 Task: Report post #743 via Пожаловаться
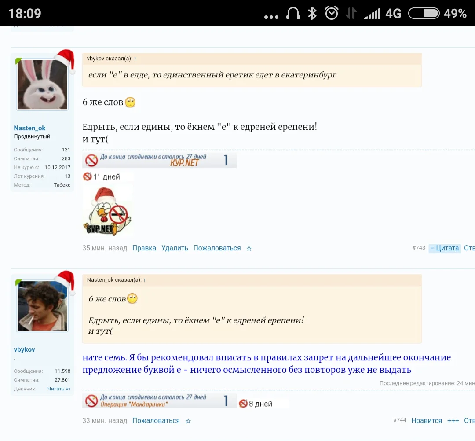(x=217, y=248)
